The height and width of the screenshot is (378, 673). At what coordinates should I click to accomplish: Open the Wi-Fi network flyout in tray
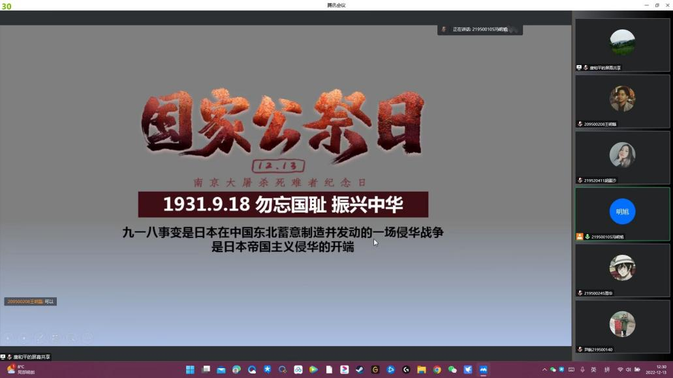tap(620, 370)
